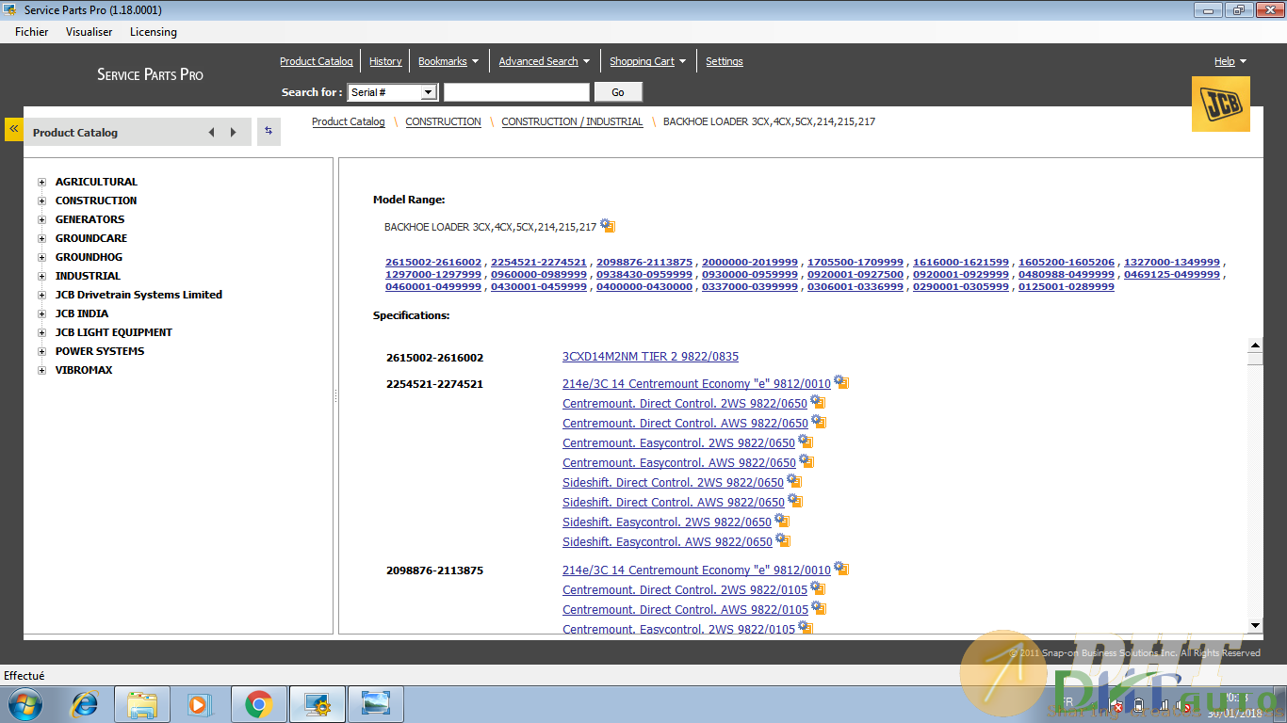Click the icon beside Sideshift. Easycontrol. AWS 9822/0650

pyautogui.click(x=783, y=540)
